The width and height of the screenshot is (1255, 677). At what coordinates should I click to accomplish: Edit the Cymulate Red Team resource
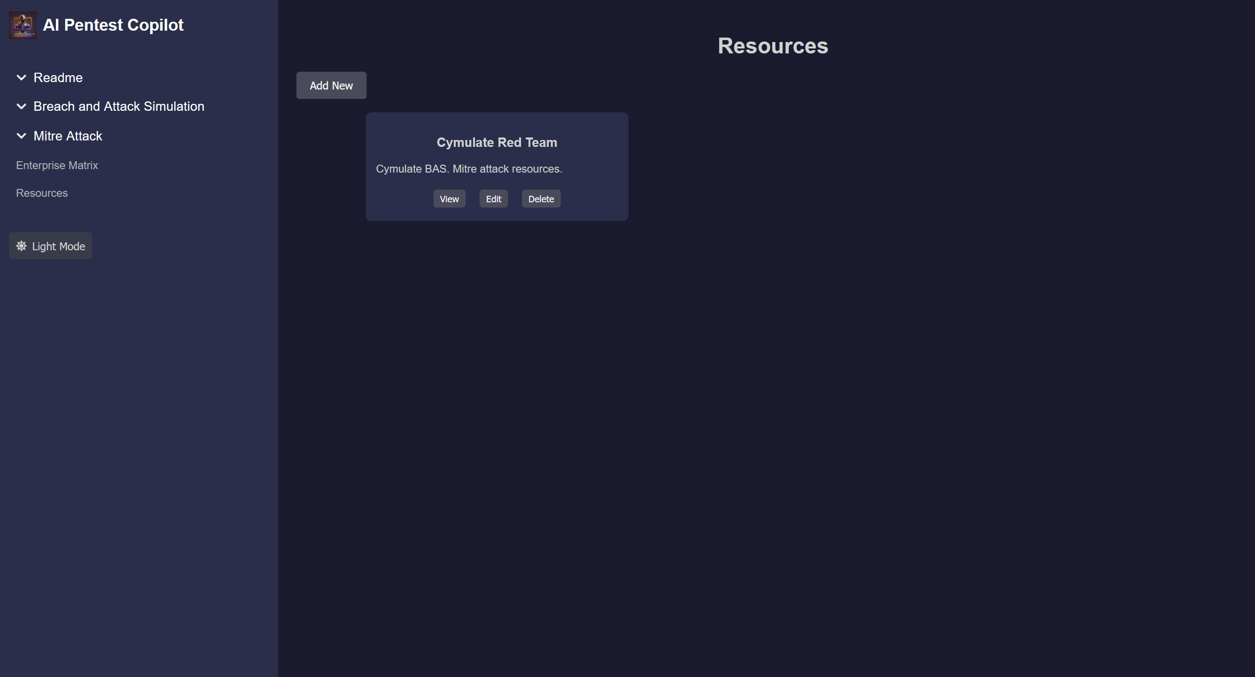click(493, 199)
